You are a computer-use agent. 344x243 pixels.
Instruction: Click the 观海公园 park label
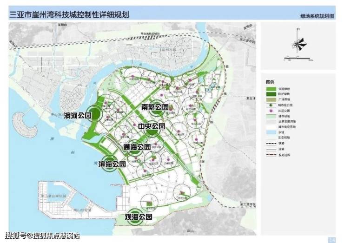[139, 217]
